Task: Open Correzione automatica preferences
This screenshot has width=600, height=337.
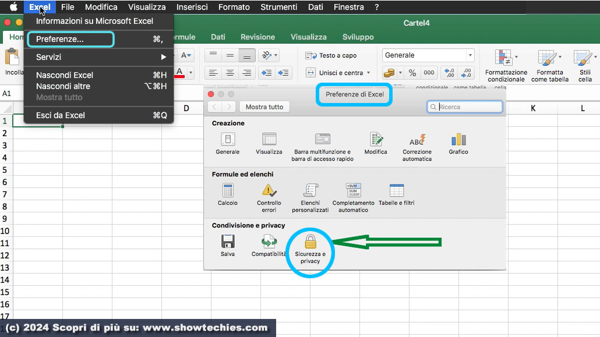Action: [417, 147]
